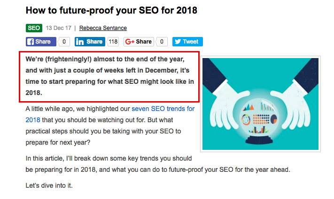Screen dimensions: 334x199
Task: Click the LinkedIn "in" logo icon
Action: (80, 42)
